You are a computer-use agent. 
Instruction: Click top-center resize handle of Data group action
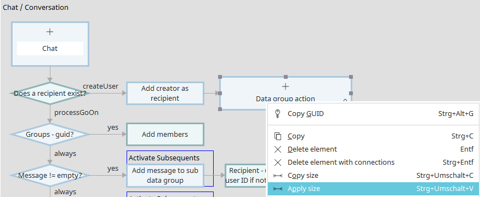(285, 77)
